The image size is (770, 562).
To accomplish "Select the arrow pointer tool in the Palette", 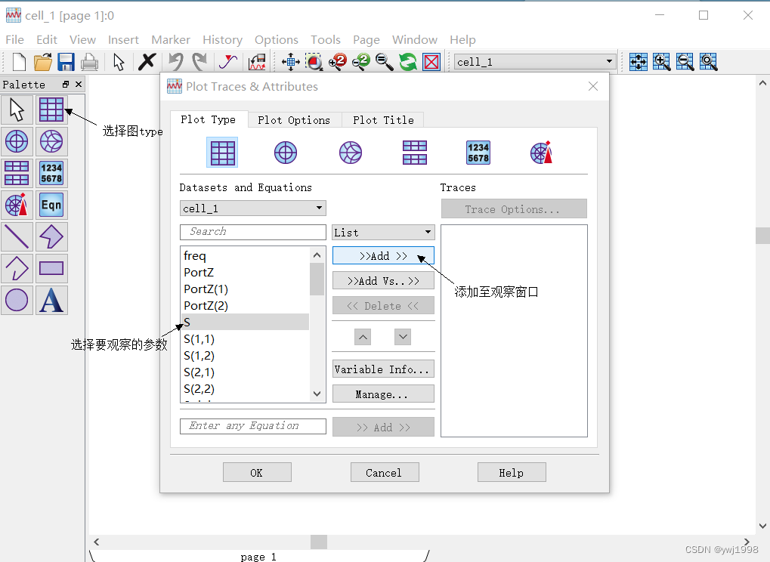I will [x=17, y=110].
